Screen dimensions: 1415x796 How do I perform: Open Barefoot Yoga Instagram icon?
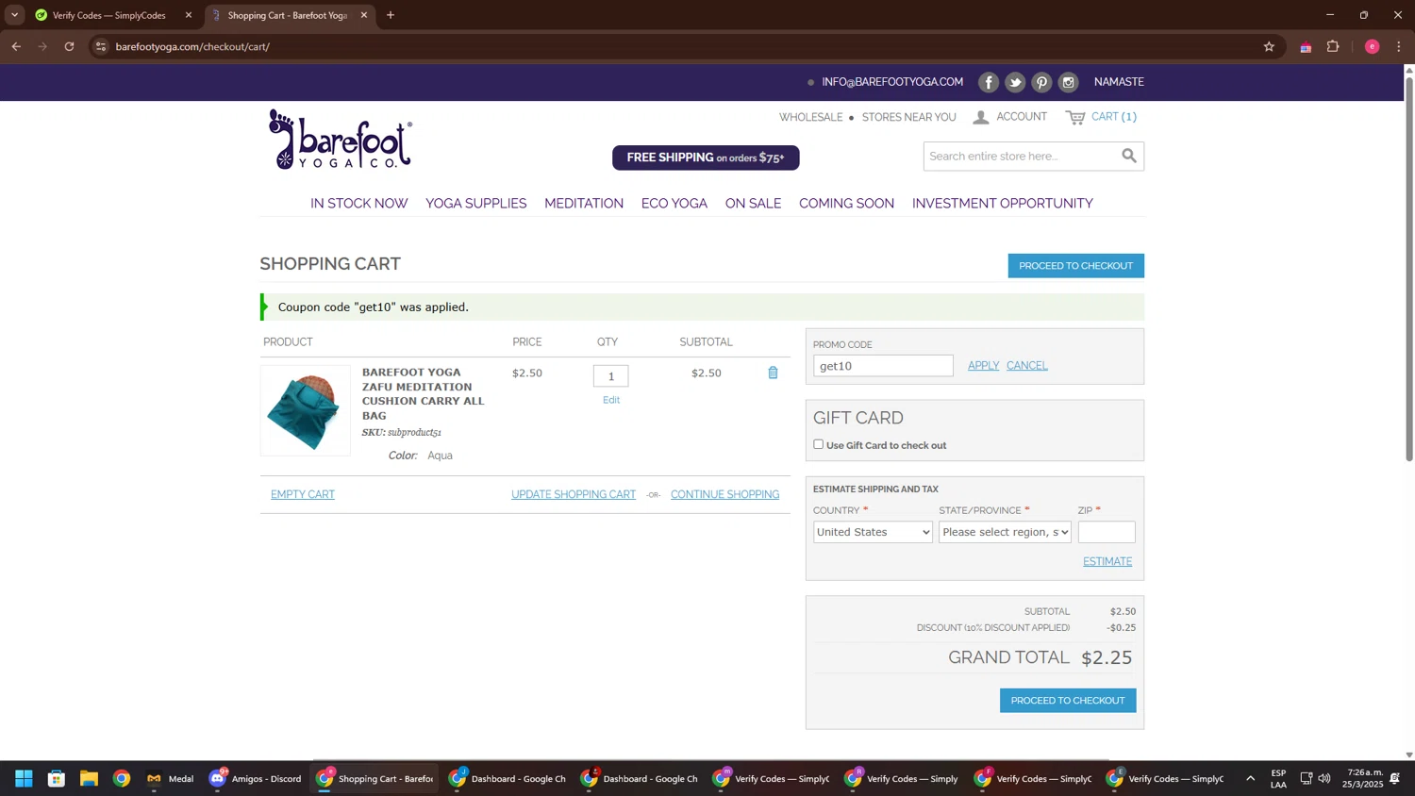(x=1068, y=82)
